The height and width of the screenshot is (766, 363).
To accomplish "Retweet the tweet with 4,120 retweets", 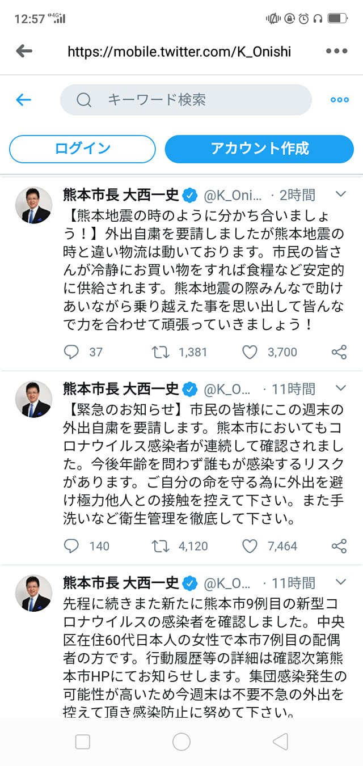I will point(161,546).
